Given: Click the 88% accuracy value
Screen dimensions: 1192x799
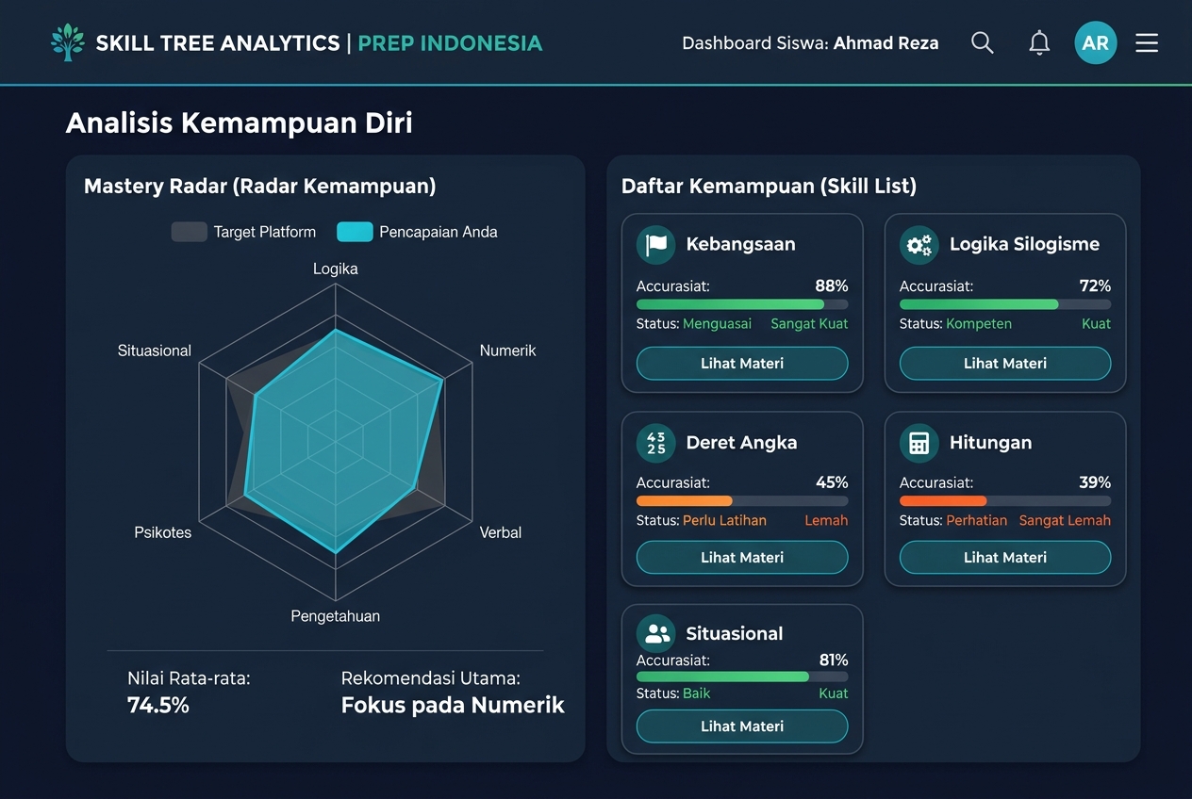Looking at the screenshot, I should (x=832, y=285).
